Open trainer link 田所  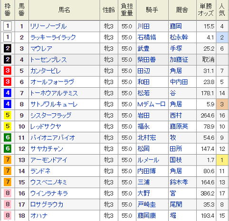176,149
